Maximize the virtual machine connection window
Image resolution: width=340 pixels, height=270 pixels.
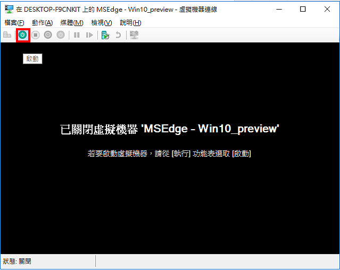[x=303, y=10]
